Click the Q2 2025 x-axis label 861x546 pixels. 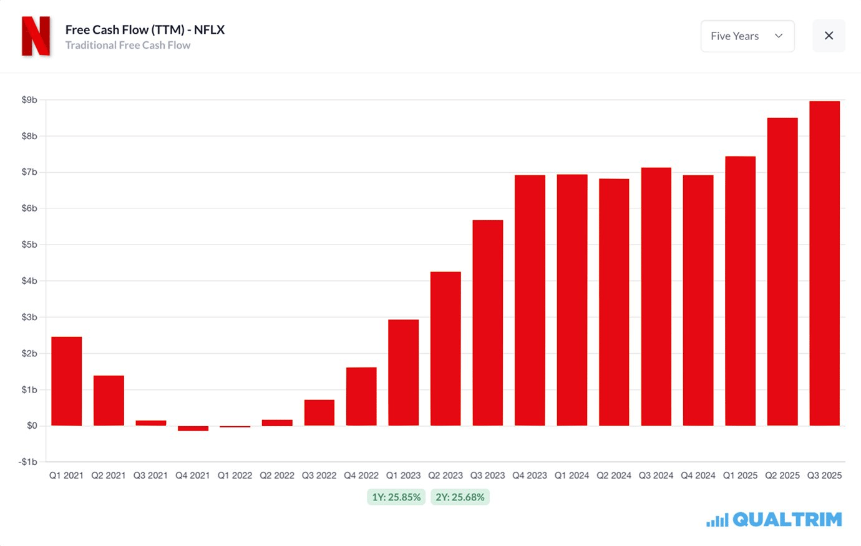(x=782, y=475)
